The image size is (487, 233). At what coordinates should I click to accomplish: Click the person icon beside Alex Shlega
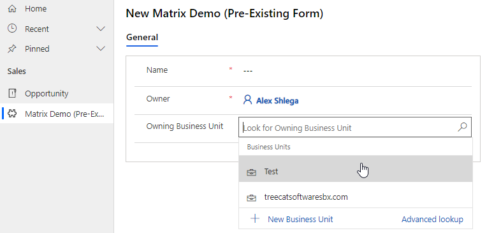point(247,100)
